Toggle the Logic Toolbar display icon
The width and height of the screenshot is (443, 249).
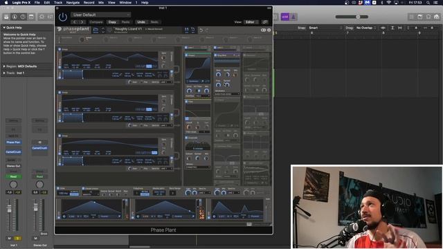(31, 17)
